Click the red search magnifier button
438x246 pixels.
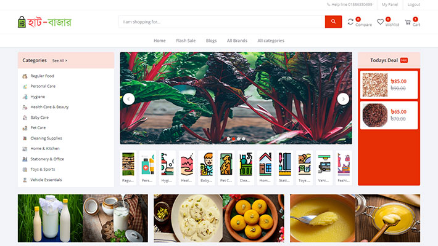tap(333, 22)
